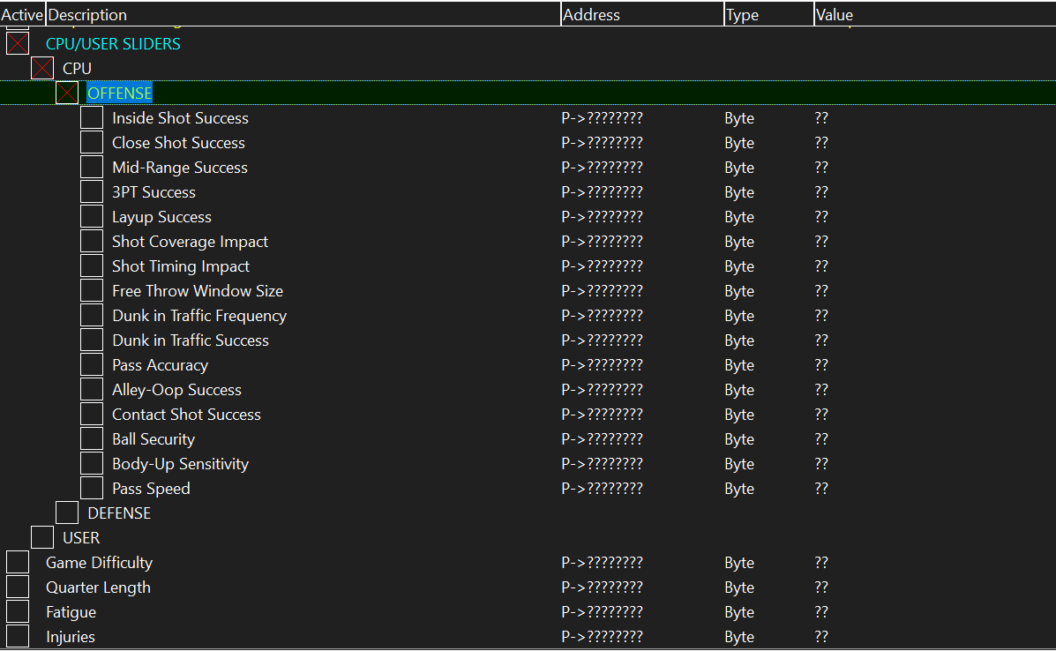1056x651 pixels.
Task: Tick the Pass Speed checkbox
Action: tap(92, 488)
